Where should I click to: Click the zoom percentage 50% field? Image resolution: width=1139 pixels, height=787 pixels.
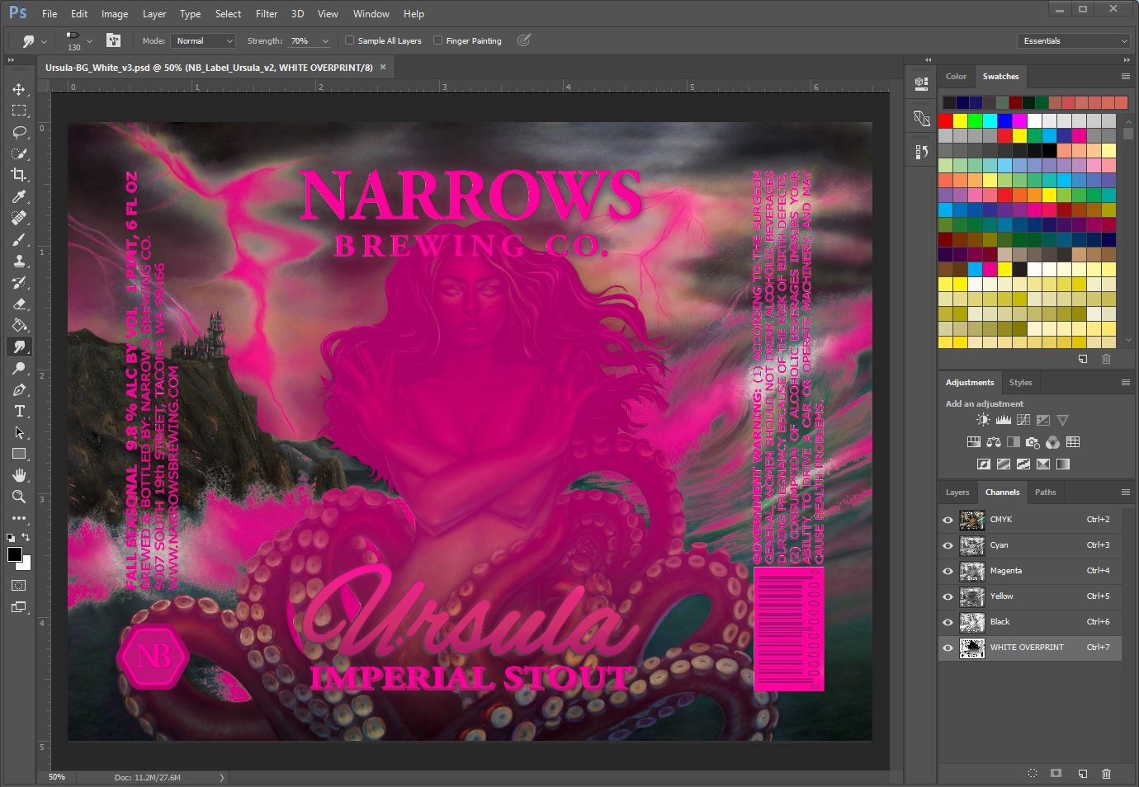(56, 777)
